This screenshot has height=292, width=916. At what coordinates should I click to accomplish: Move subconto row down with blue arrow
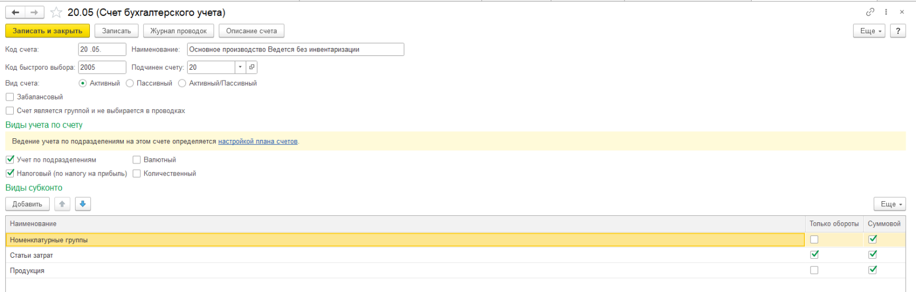point(83,204)
